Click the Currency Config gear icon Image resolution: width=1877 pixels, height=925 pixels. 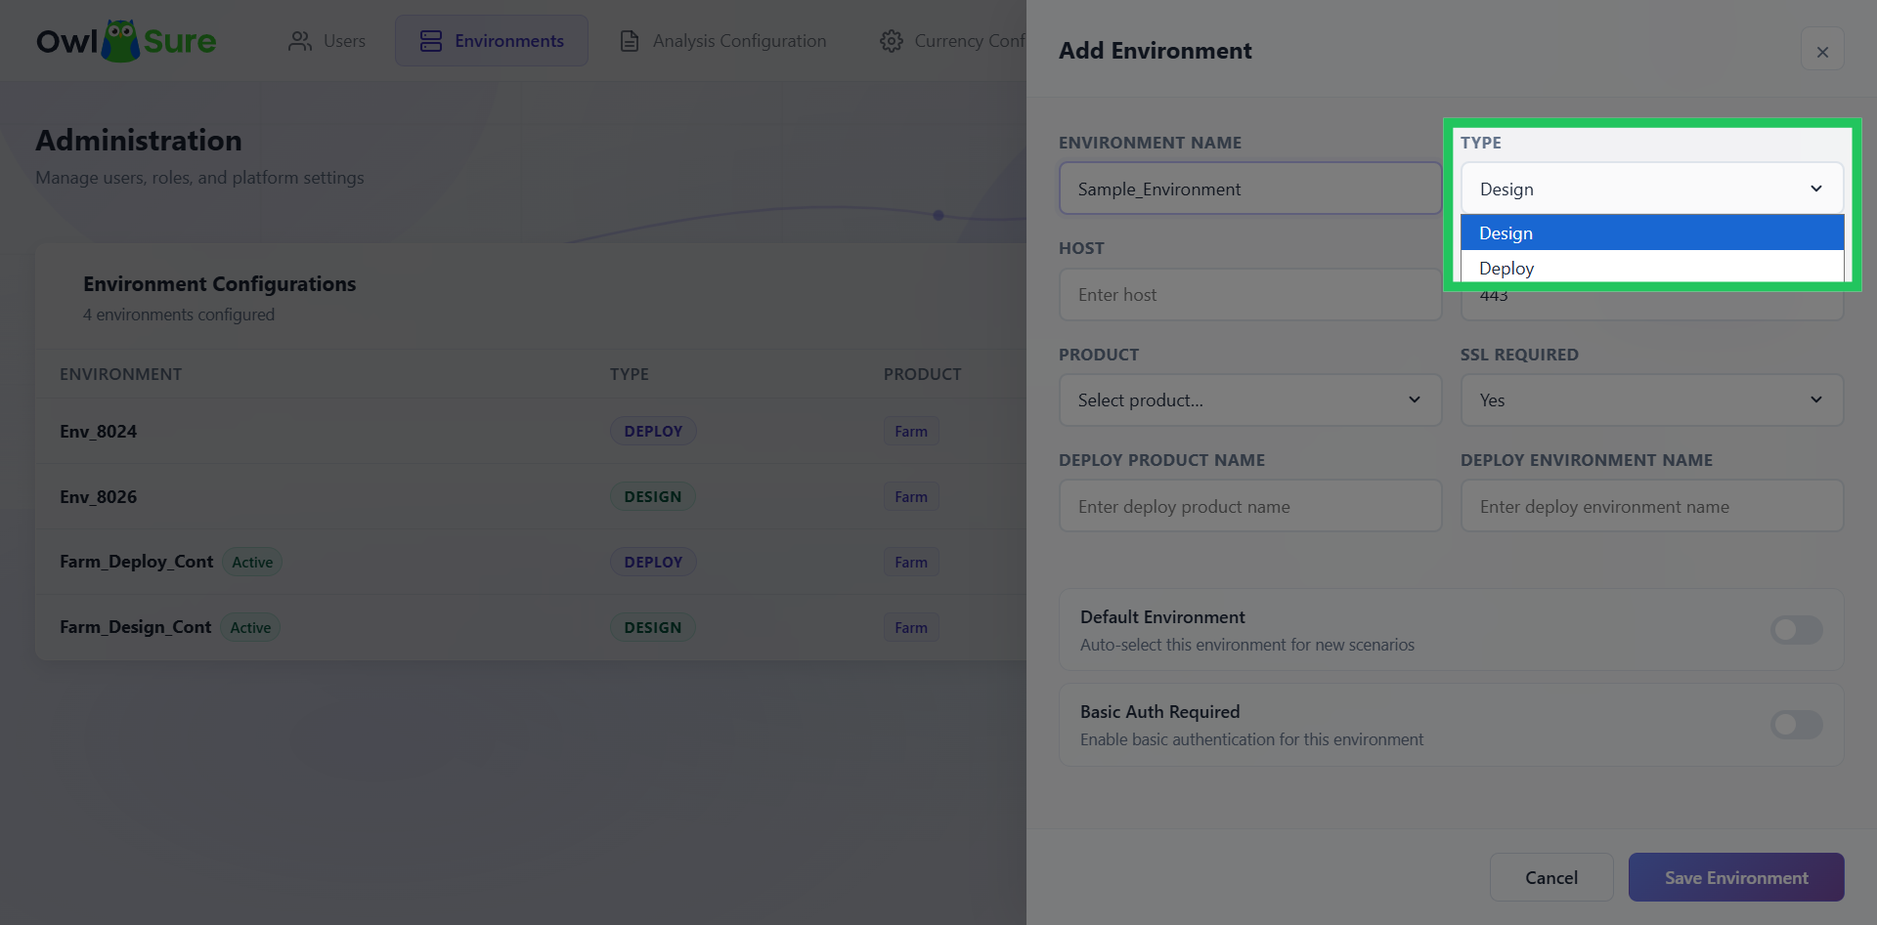point(891,41)
